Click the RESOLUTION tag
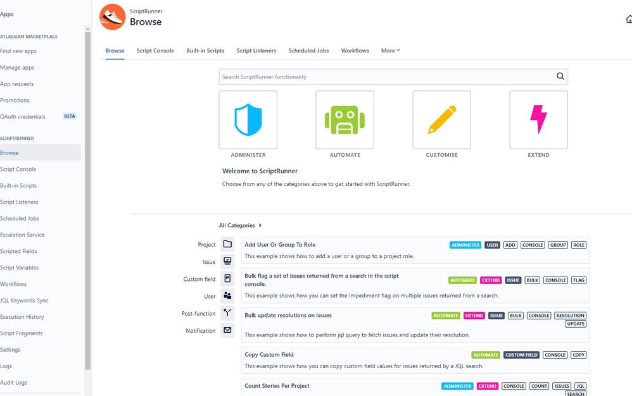632x396 pixels. (571, 316)
